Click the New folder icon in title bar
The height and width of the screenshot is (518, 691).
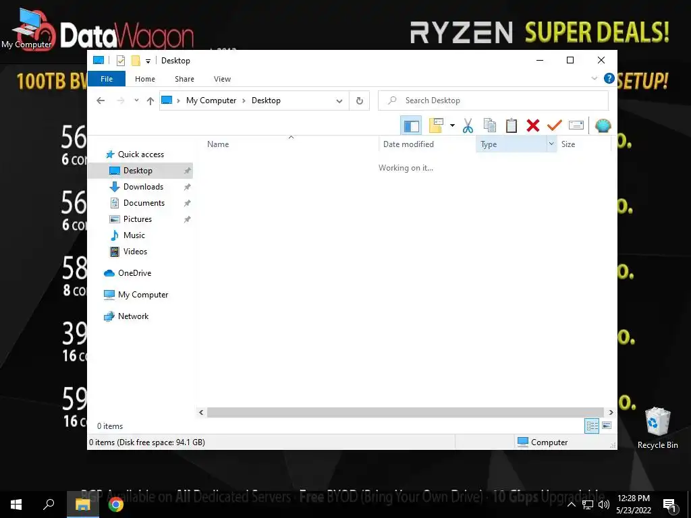pos(136,61)
